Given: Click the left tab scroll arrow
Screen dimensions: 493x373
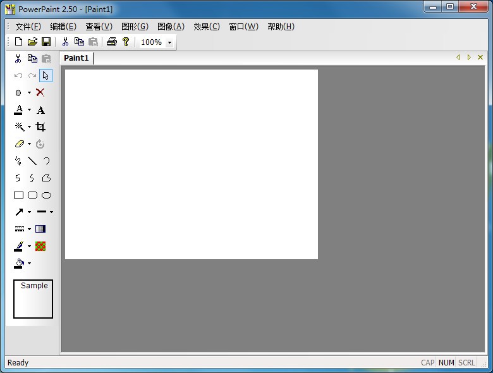Looking at the screenshot, I should pyautogui.click(x=458, y=58).
